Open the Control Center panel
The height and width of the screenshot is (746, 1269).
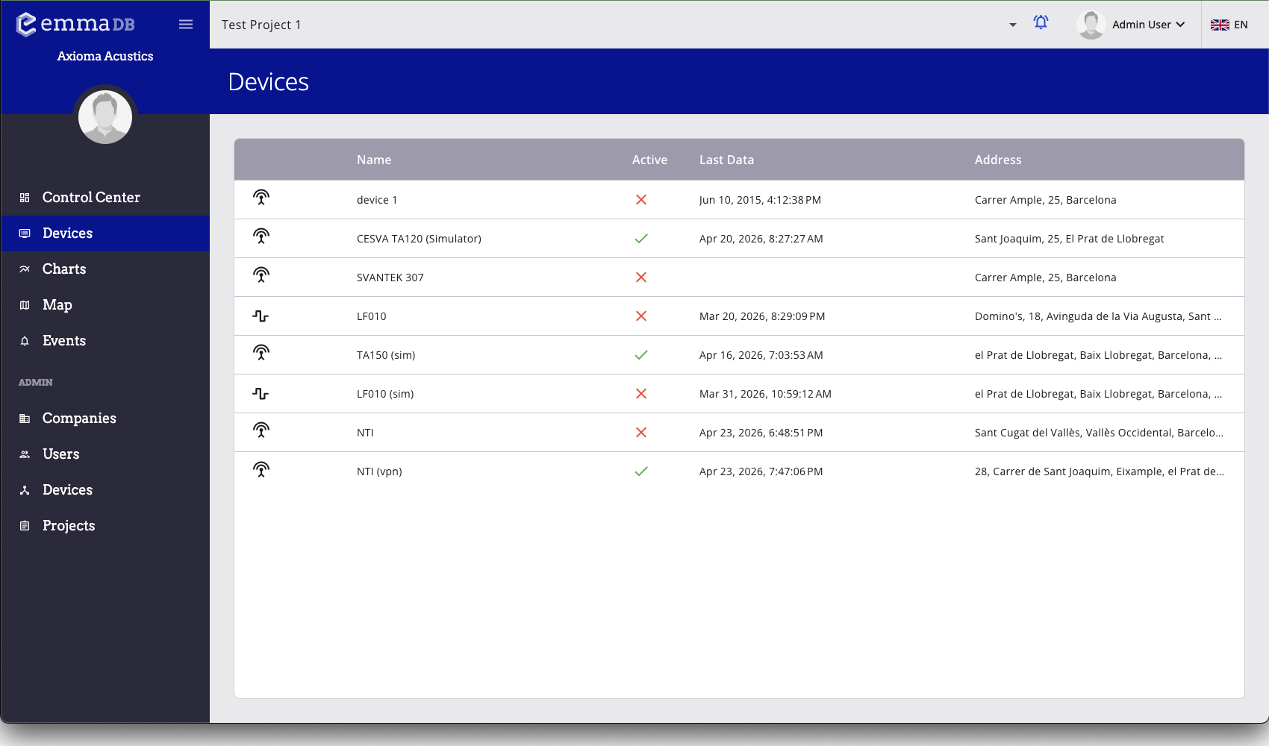90,197
